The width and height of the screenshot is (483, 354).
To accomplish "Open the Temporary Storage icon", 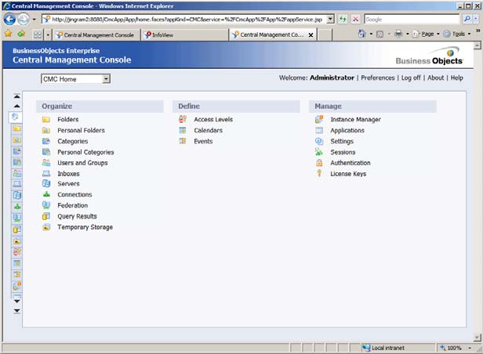I will point(46,227).
